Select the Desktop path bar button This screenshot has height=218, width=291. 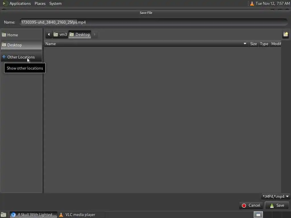80,34
